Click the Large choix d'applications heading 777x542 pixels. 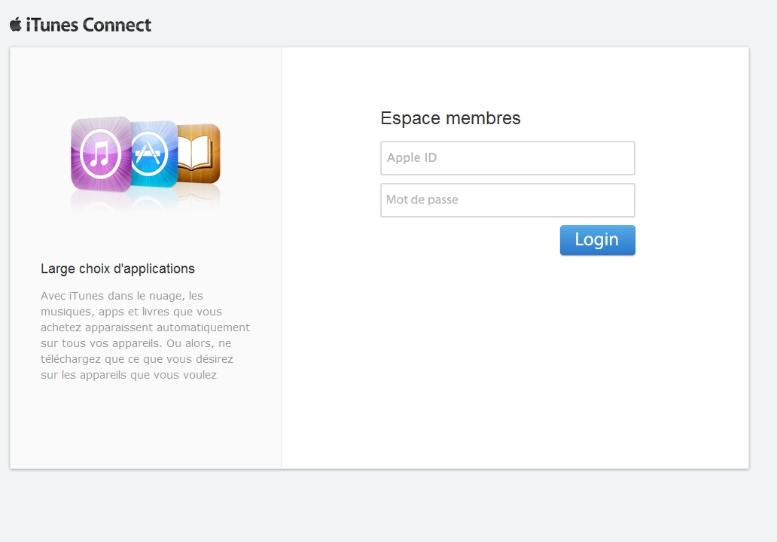(117, 269)
